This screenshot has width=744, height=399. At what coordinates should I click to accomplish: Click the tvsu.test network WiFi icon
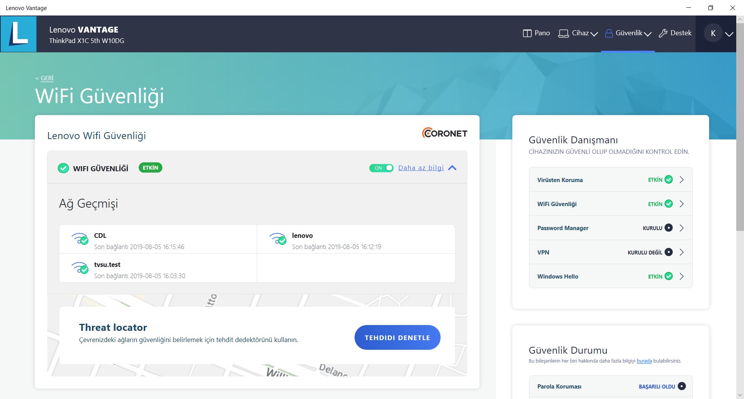pyautogui.click(x=80, y=268)
